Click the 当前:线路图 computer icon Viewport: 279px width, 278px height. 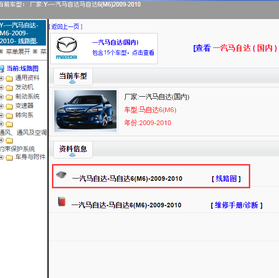click(x=2, y=69)
